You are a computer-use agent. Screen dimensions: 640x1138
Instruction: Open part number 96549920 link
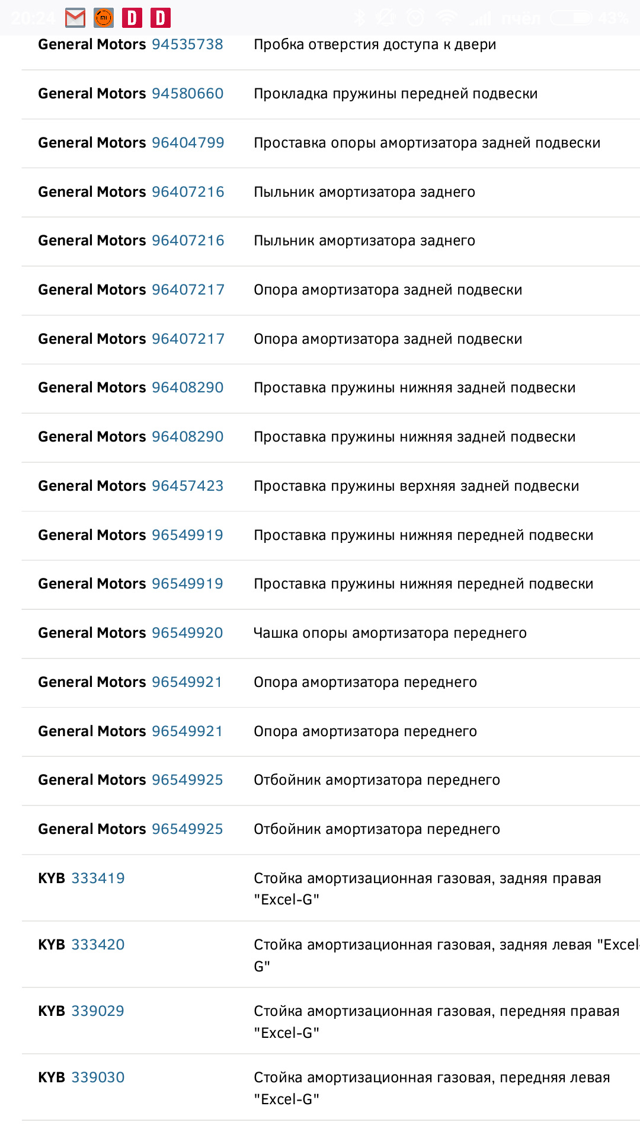point(187,633)
